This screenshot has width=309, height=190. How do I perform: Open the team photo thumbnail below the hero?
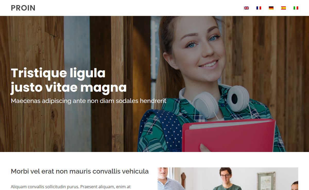point(228,179)
